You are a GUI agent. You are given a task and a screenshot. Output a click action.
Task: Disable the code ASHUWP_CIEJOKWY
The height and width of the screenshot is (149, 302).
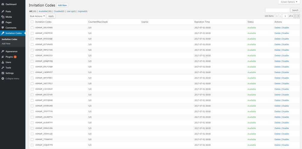point(285,89)
